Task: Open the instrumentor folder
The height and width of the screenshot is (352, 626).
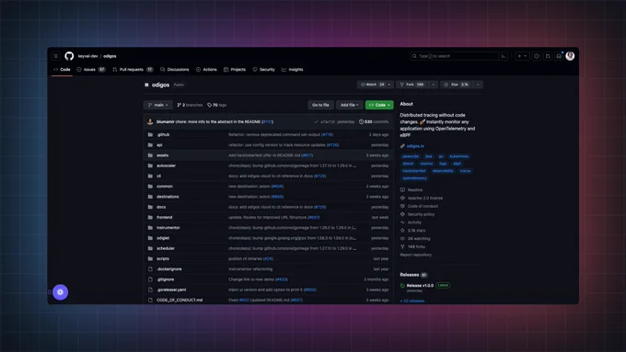Action: pos(168,228)
